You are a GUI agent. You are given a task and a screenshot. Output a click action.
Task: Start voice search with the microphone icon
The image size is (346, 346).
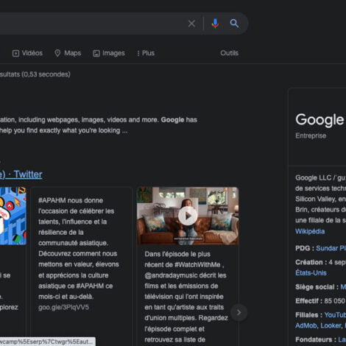(215, 24)
